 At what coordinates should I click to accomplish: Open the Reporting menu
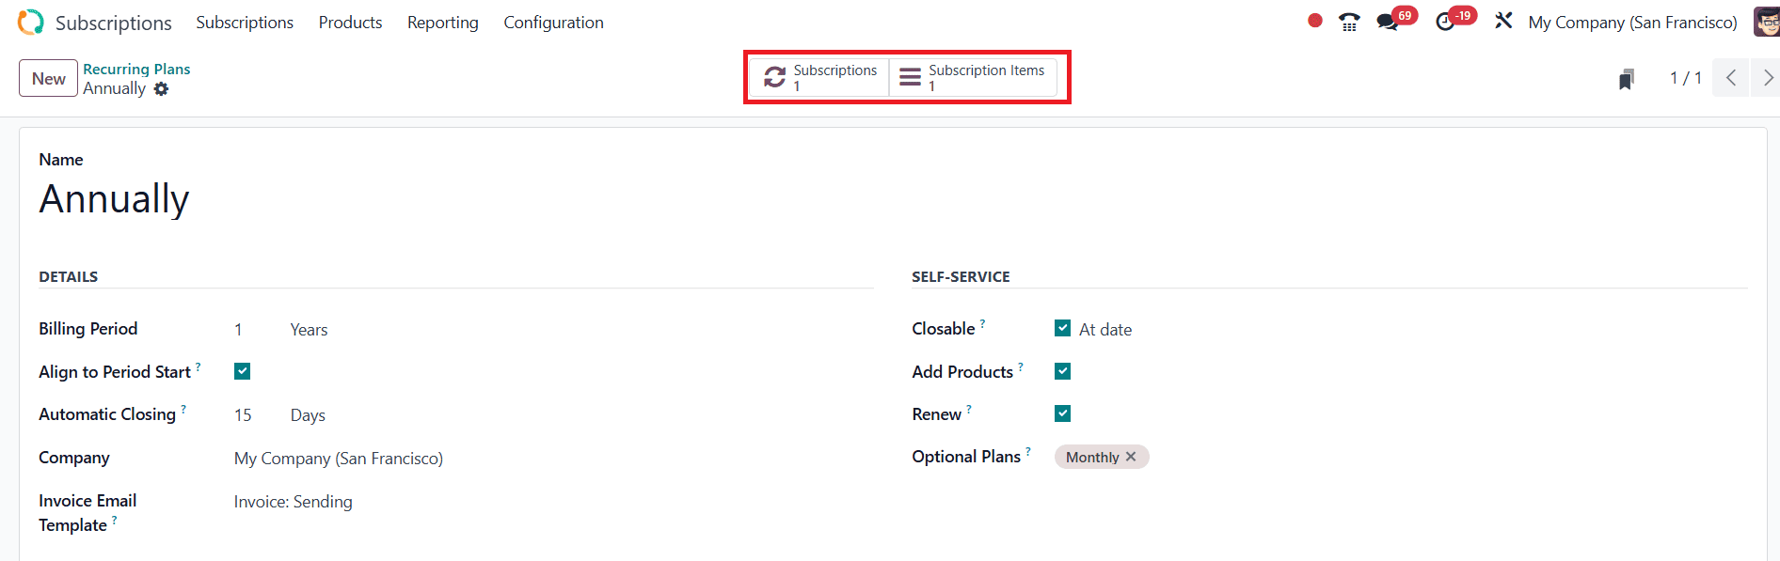442,22
